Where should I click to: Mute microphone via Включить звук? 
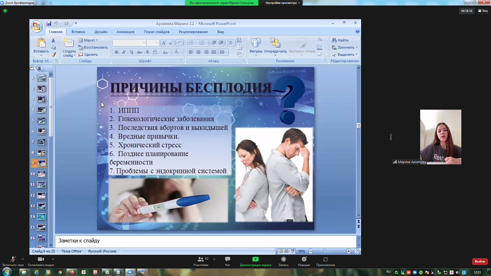[12, 262]
